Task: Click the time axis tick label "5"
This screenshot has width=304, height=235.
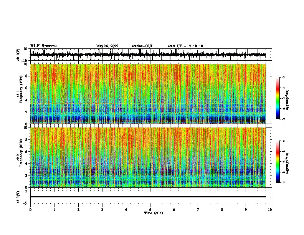Action: [150, 210]
